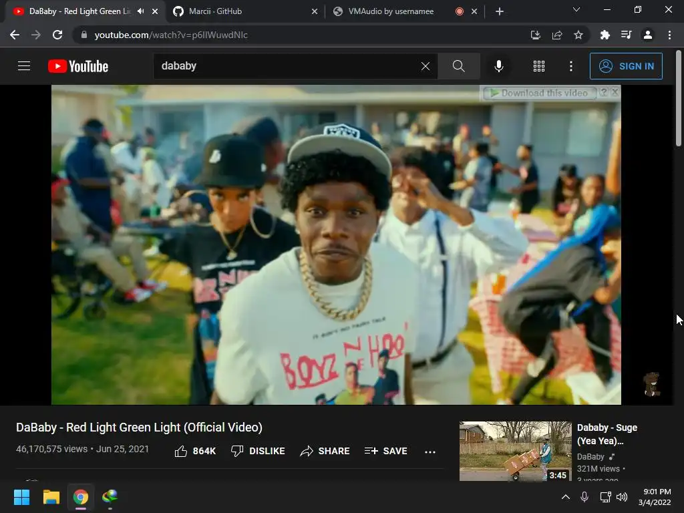
Task: Open the YouTube apps grid
Action: click(x=539, y=66)
